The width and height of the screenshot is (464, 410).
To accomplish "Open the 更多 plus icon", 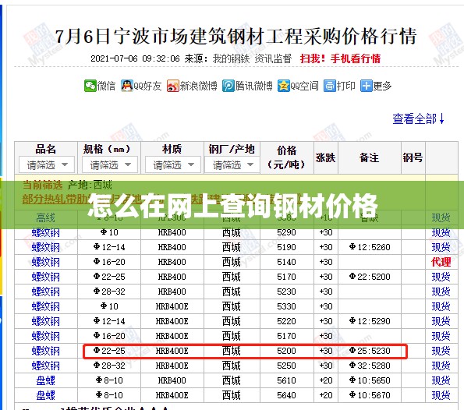I will point(366,86).
